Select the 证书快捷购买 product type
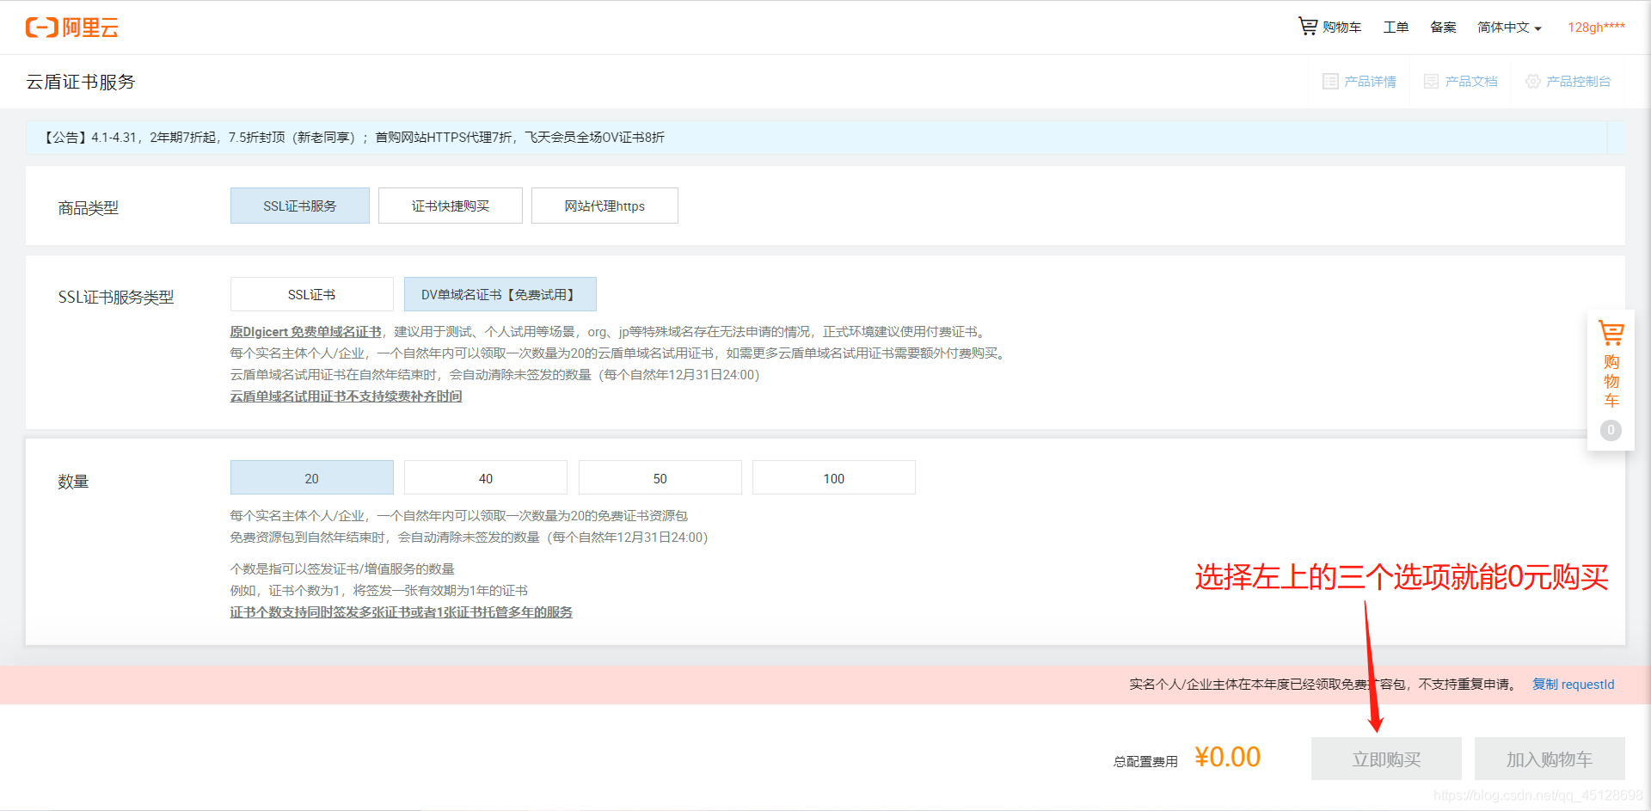The width and height of the screenshot is (1651, 811). tap(451, 206)
